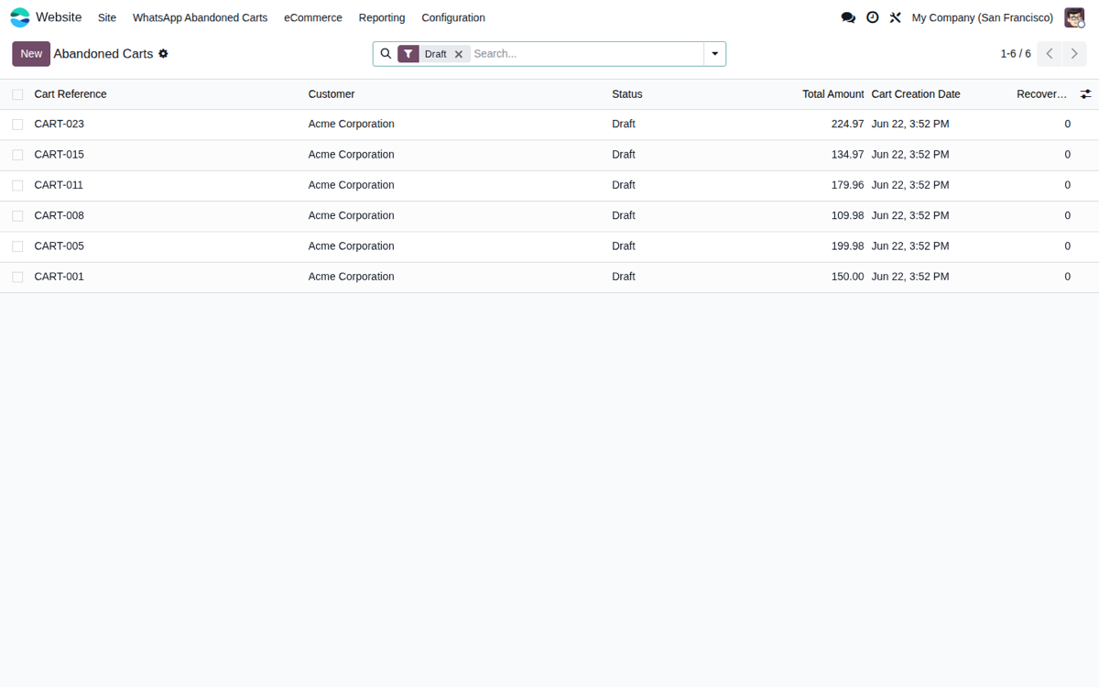This screenshot has height=687, width=1099.
Task: Click the 199.98 total amount
Action: point(847,245)
